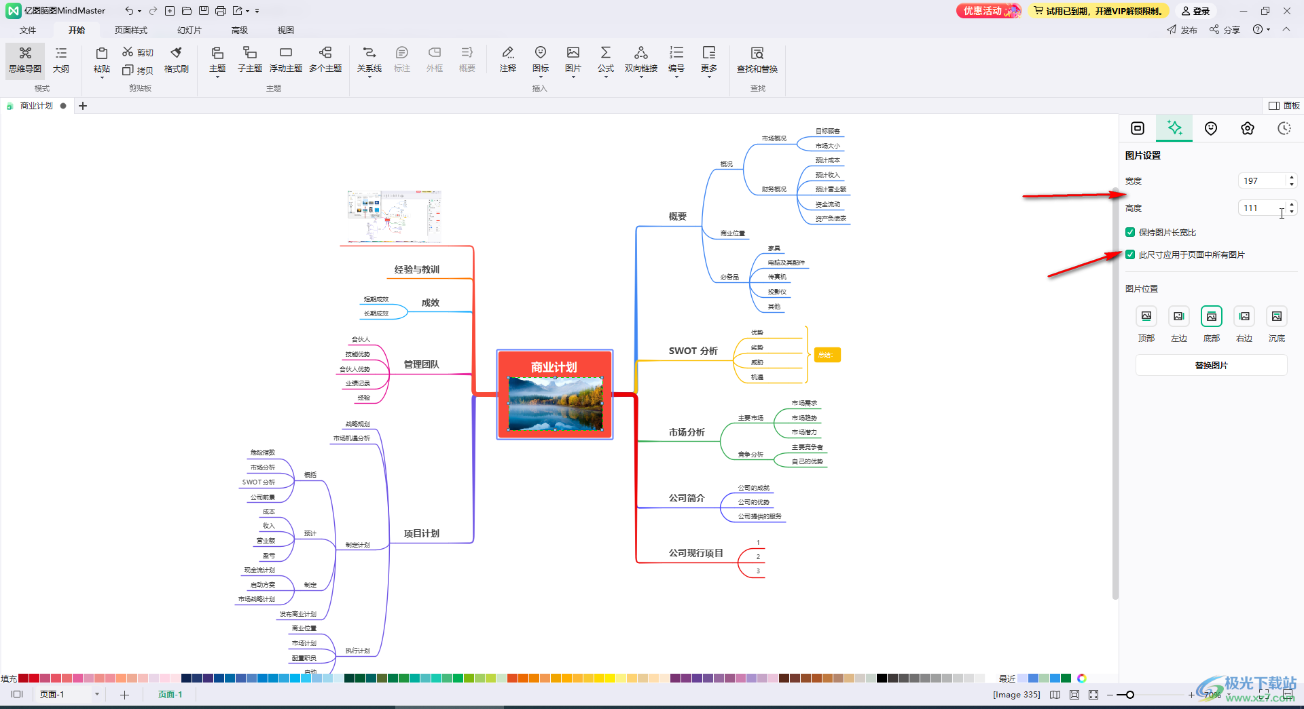
Task: Expand the Paste dropdown arrow
Action: coord(102,78)
